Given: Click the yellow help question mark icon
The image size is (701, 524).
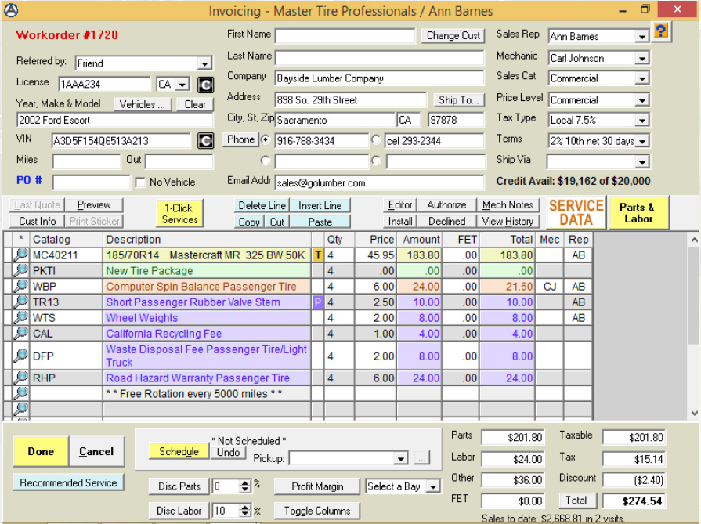Looking at the screenshot, I should [662, 31].
